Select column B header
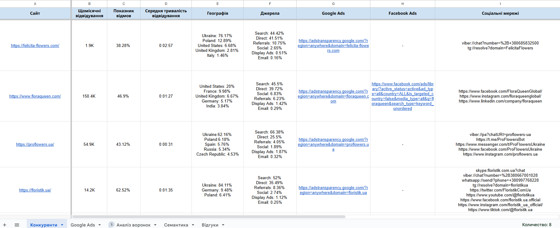 (x=89, y=4)
